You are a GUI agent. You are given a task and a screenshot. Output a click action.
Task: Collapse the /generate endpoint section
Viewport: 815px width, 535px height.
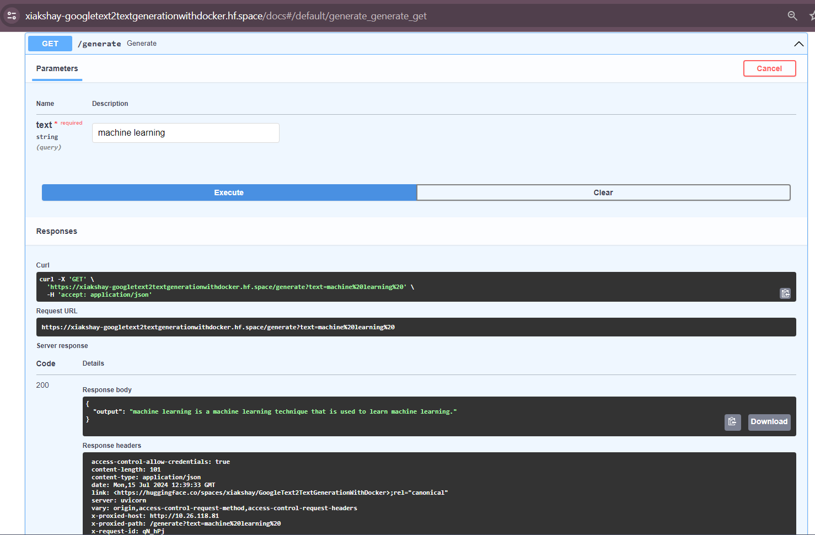pyautogui.click(x=798, y=44)
